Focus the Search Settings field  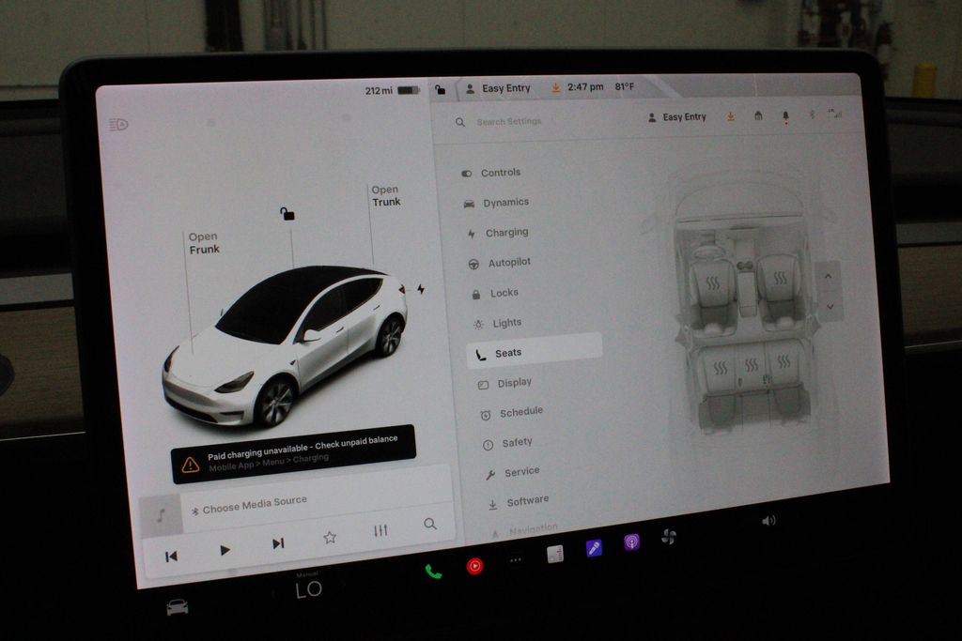[508, 121]
